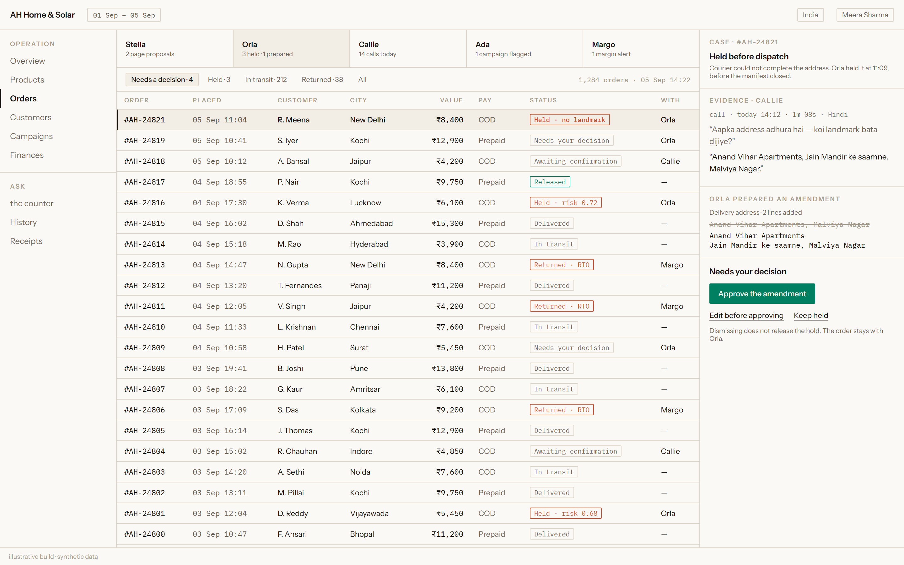
Task: Open Ada's campaign flagged tab
Action: (x=525, y=49)
